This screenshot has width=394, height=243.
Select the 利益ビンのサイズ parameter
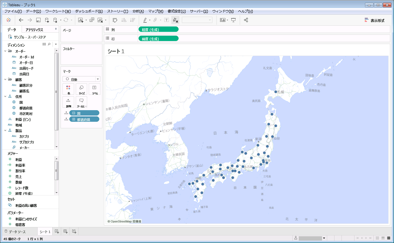click(x=26, y=219)
